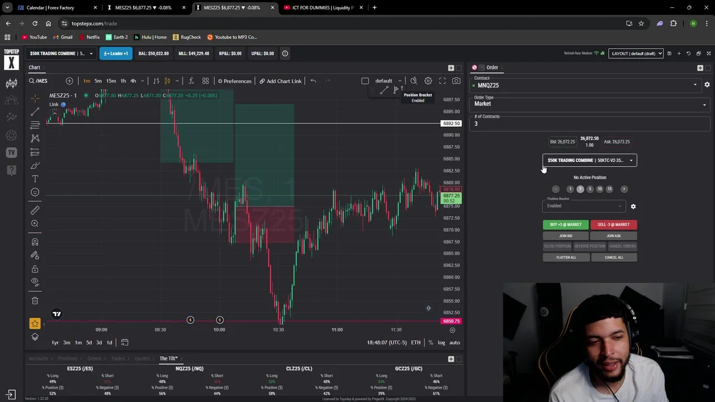Open top-bar $50K Trading Combine account dropdown
The height and width of the screenshot is (402, 715).
pyautogui.click(x=62, y=54)
